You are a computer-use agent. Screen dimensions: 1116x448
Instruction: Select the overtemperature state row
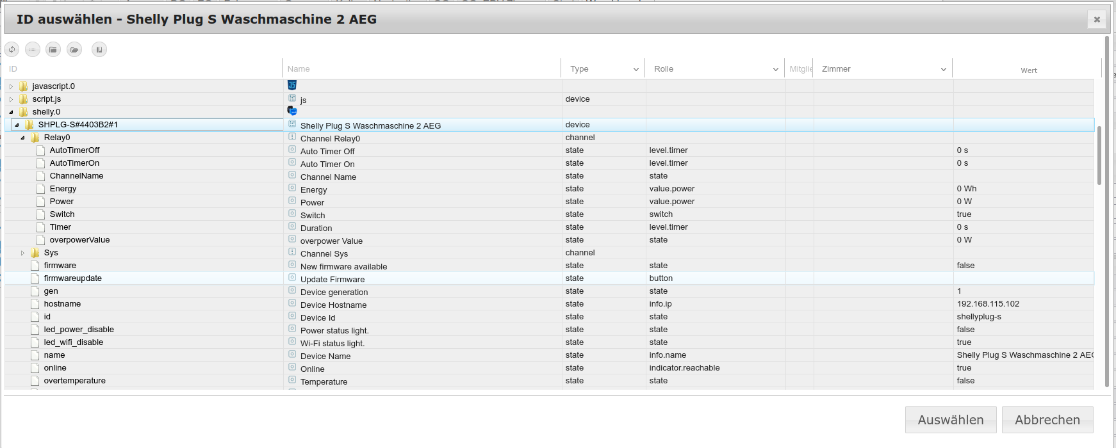[x=549, y=381]
